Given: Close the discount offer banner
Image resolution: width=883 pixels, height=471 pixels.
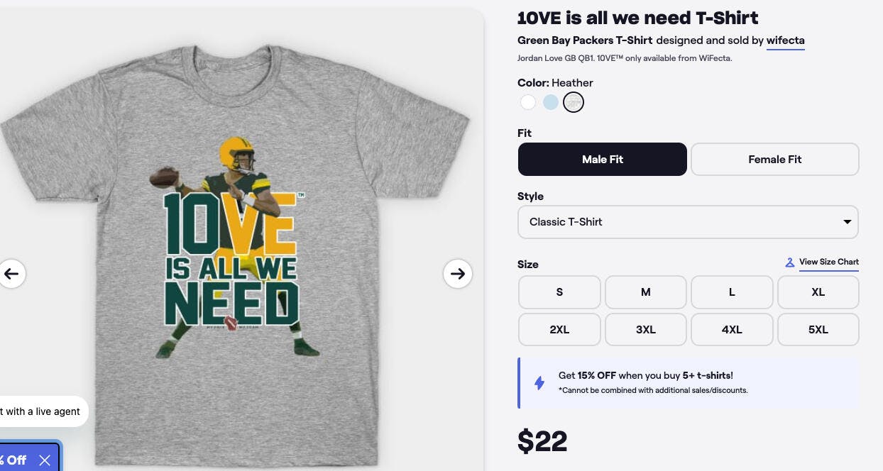Looking at the screenshot, I should [x=45, y=460].
